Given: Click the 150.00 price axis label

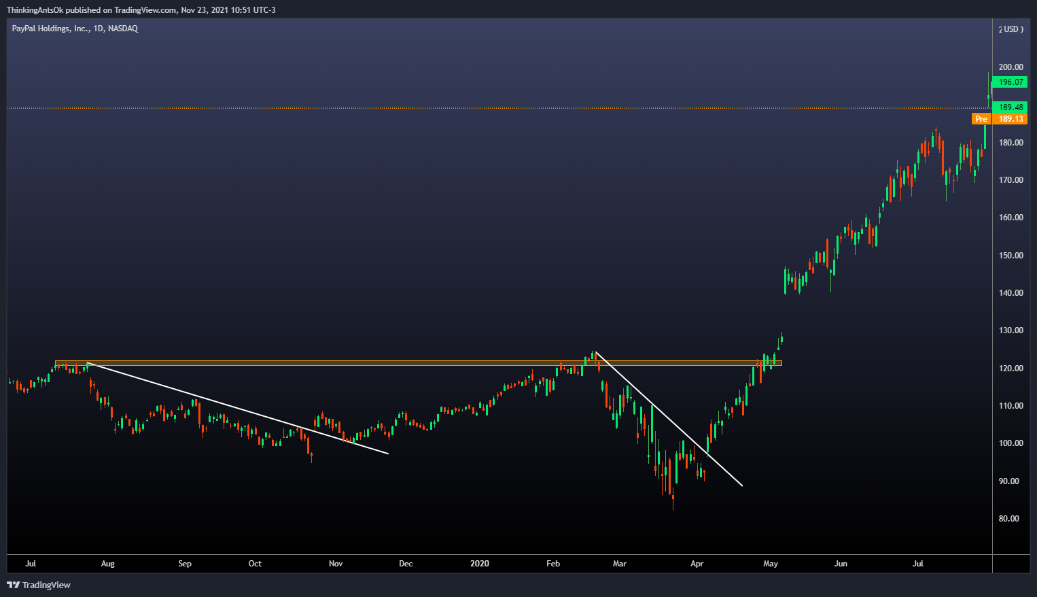Looking at the screenshot, I should click(1011, 256).
